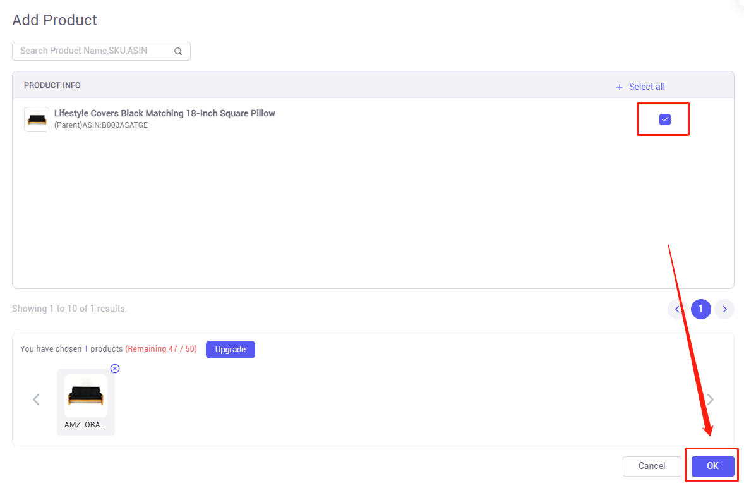Click the PRODUCT INFO column header
The height and width of the screenshot is (483, 744).
tap(52, 85)
